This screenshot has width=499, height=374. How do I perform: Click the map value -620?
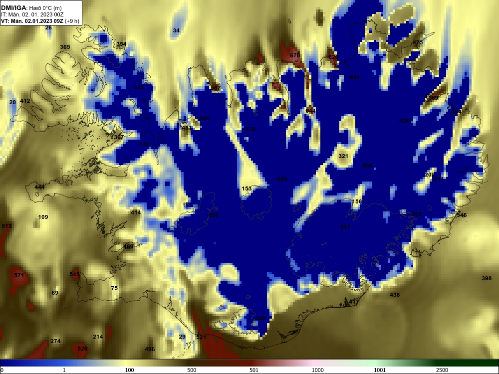[404, 121]
